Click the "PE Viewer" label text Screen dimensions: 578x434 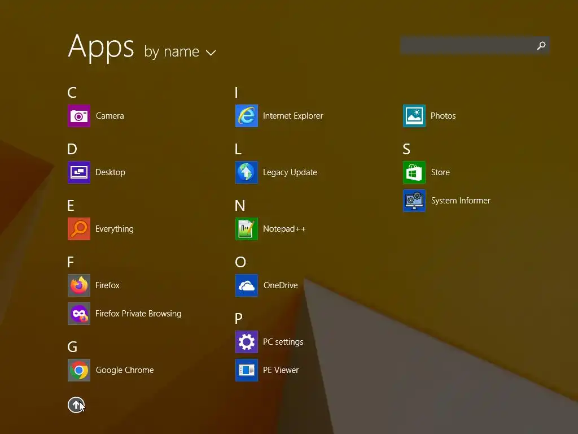point(281,370)
